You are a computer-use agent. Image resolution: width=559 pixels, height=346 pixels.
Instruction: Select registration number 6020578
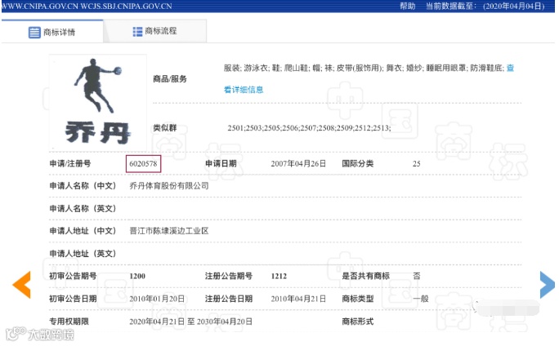tap(143, 164)
